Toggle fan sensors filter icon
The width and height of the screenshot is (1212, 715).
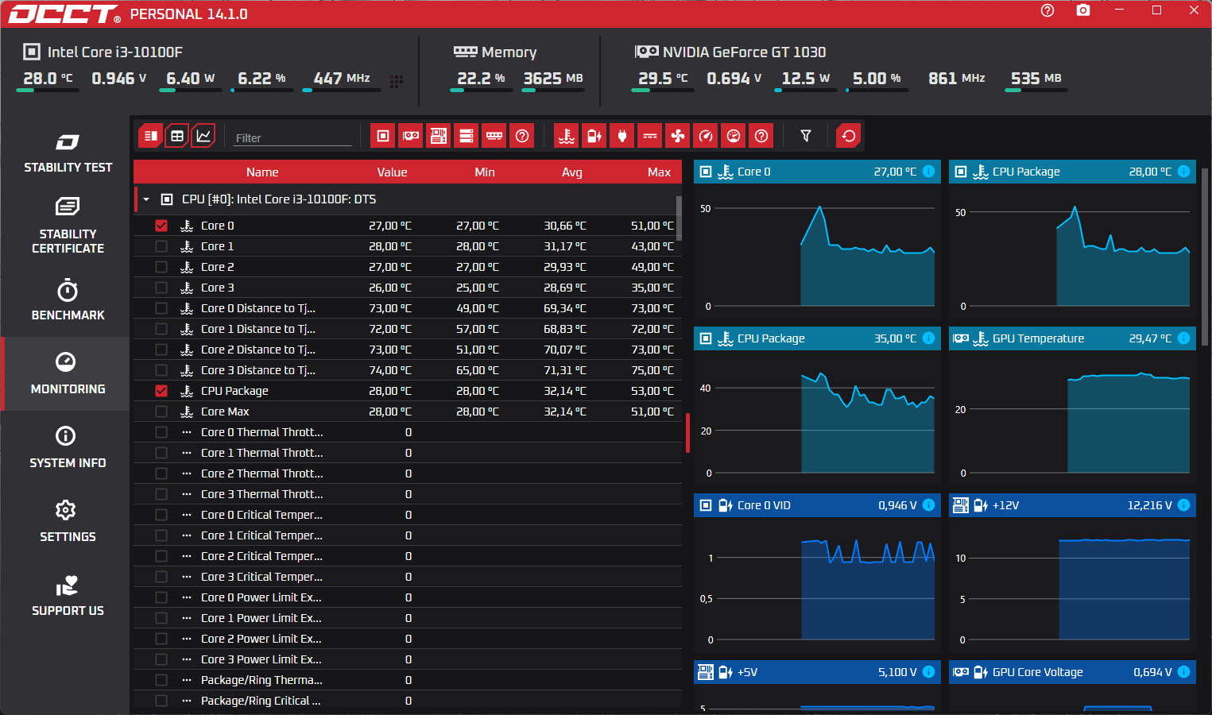678,136
